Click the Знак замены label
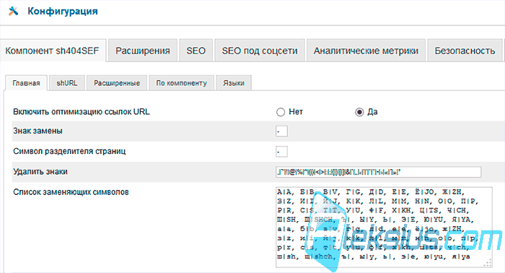 click(38, 131)
